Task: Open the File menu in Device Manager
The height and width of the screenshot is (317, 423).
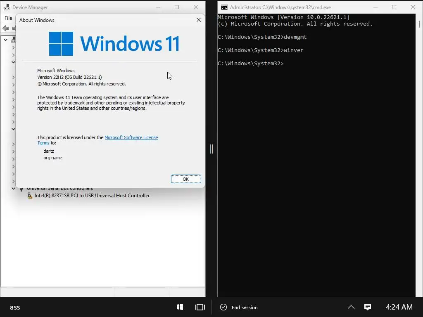Action: pos(8,18)
